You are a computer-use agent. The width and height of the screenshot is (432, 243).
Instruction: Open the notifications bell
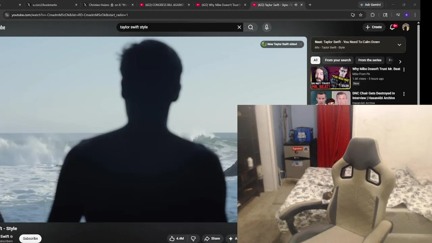392,27
